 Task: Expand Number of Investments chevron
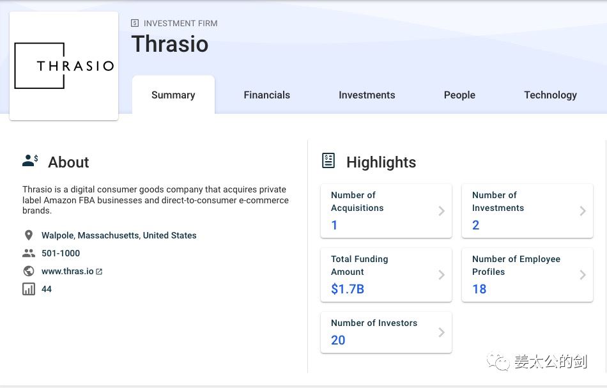[583, 211]
